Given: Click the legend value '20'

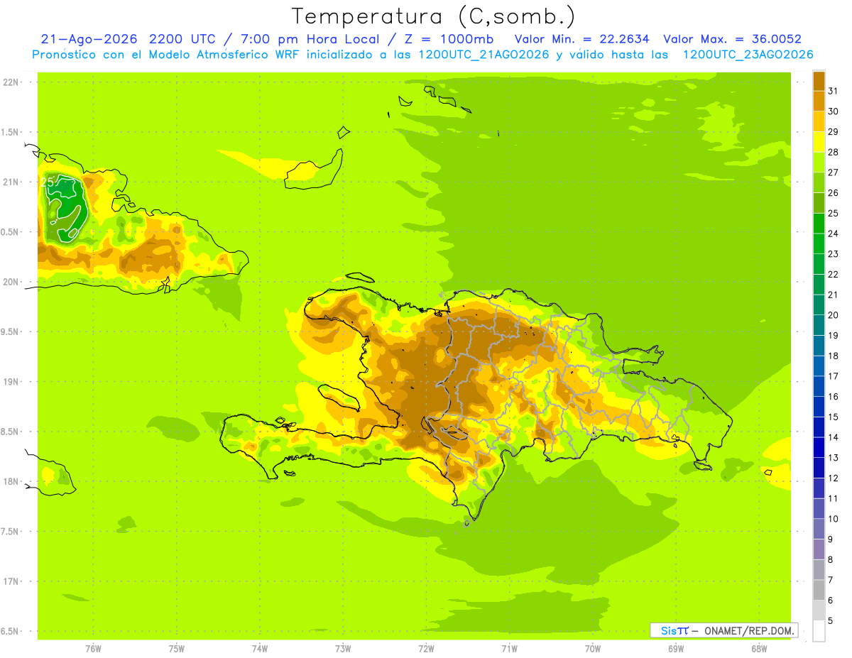Looking at the screenshot, I should 833,315.
